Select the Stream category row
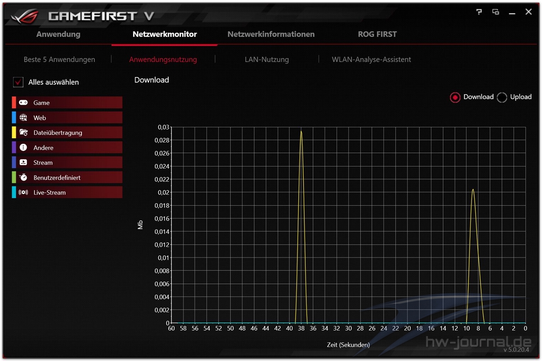This screenshot has height=361, width=542. [x=67, y=162]
